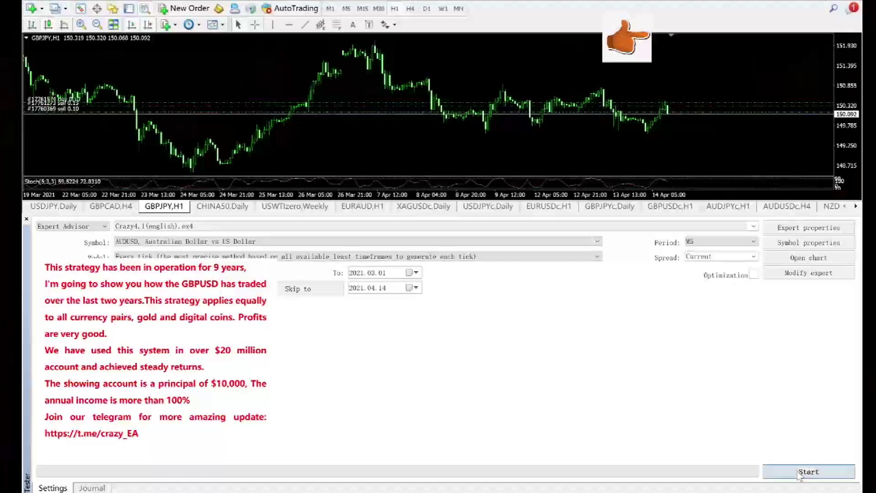The width and height of the screenshot is (876, 493).
Task: Zoom out on the chart
Action: 97,25
